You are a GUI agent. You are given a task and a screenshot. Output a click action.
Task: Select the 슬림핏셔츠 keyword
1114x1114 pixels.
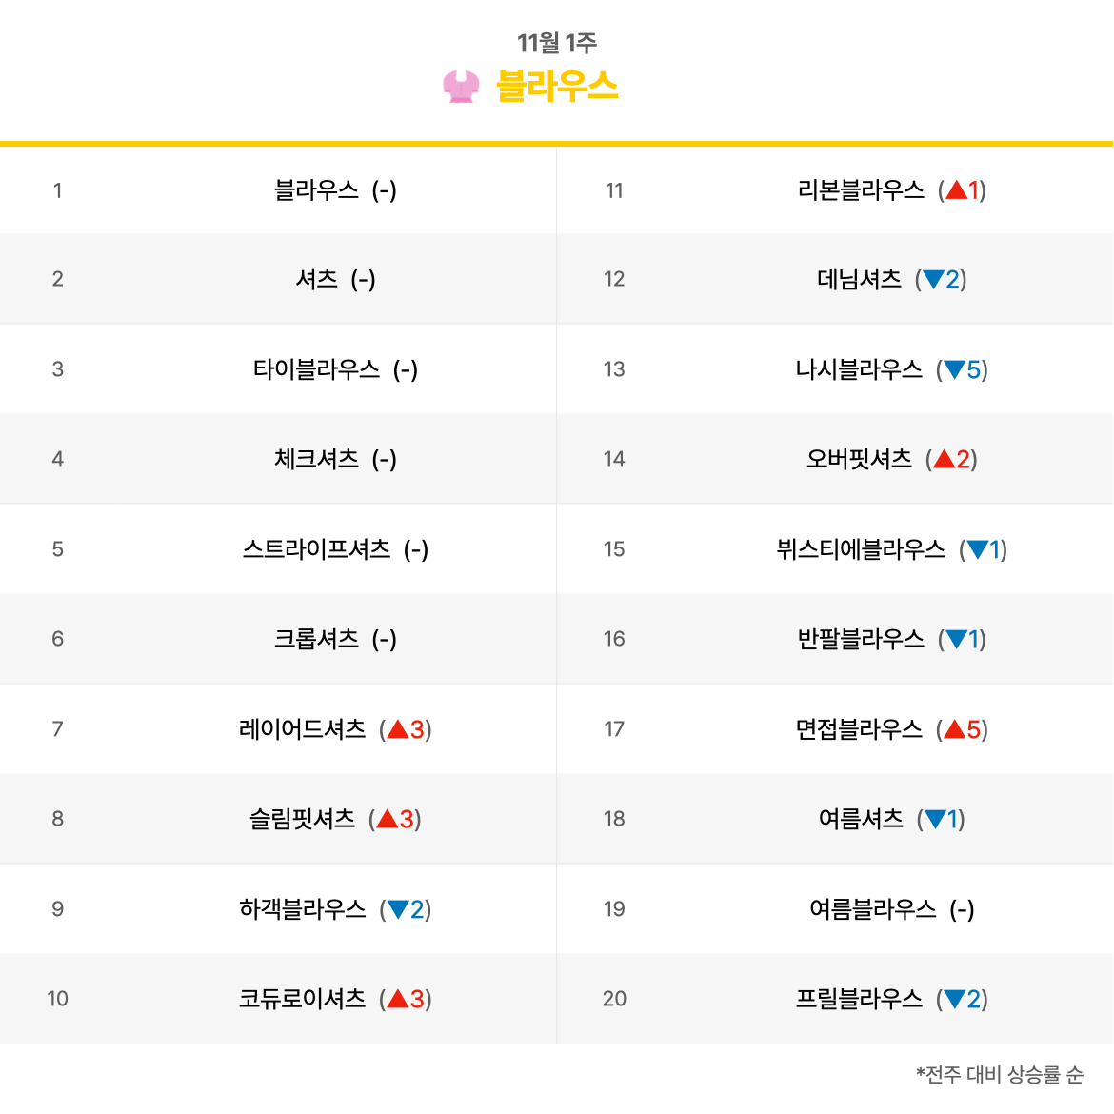pyautogui.click(x=302, y=819)
